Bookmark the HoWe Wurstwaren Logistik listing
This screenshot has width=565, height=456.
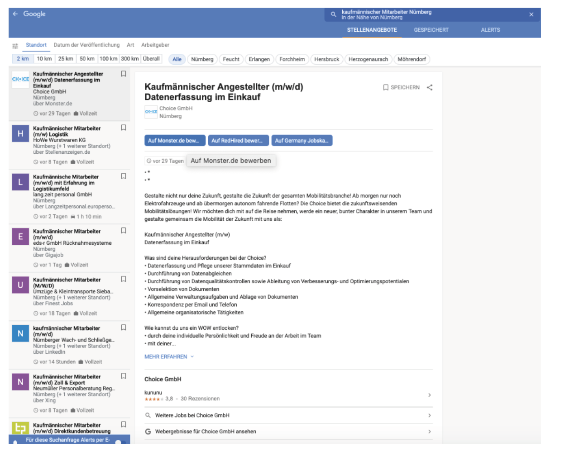(x=124, y=128)
